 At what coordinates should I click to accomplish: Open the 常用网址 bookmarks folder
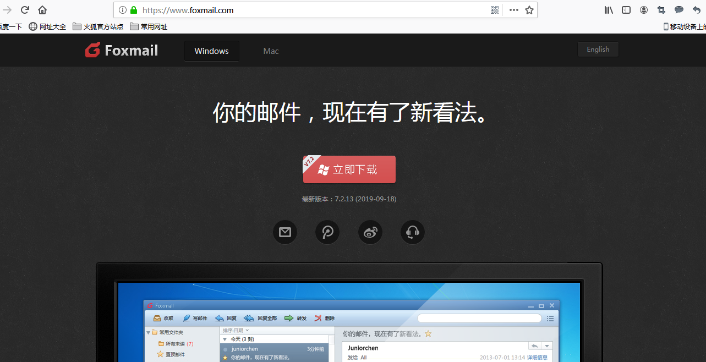click(149, 26)
